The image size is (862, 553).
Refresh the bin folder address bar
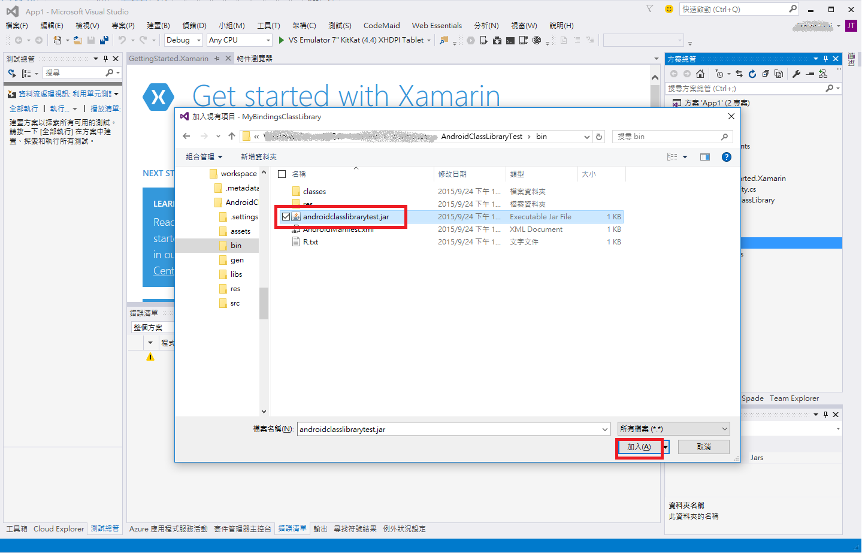click(598, 137)
